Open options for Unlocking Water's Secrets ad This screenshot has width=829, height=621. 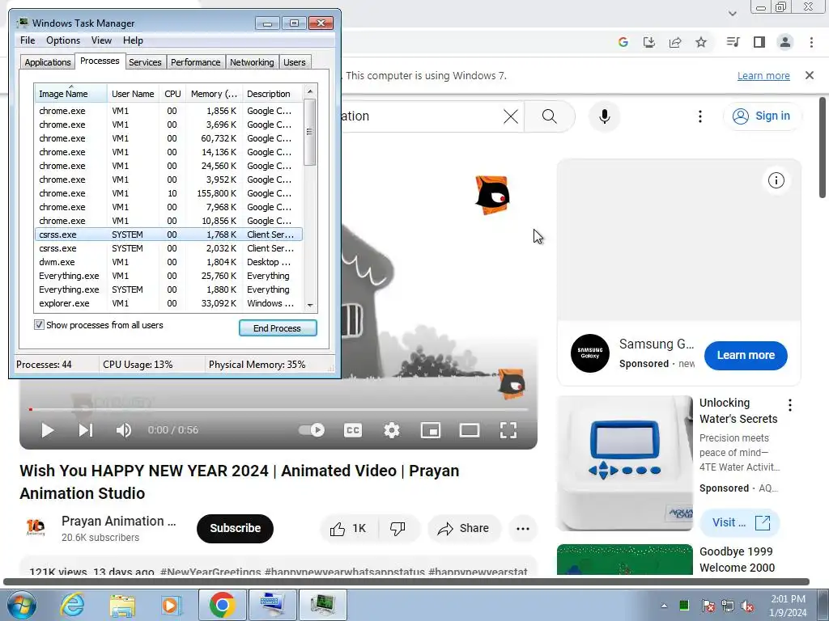(x=790, y=405)
